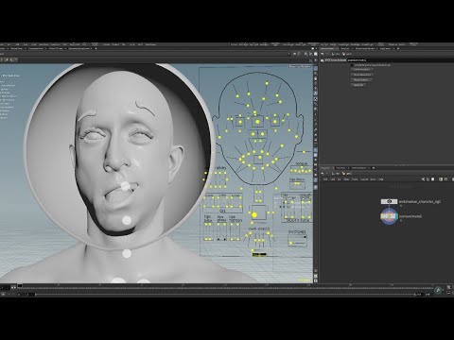Open the View menu in network editor
The width and height of the screenshot is (454, 340).
click(x=346, y=179)
